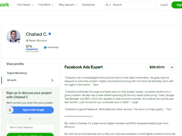
Task: Open the Enterprise menu item
Action: 88,5
